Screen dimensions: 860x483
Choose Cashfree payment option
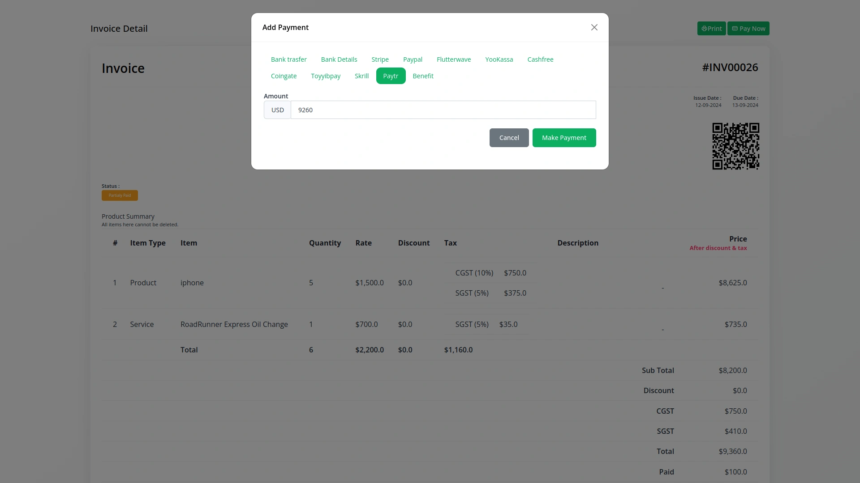(x=540, y=59)
